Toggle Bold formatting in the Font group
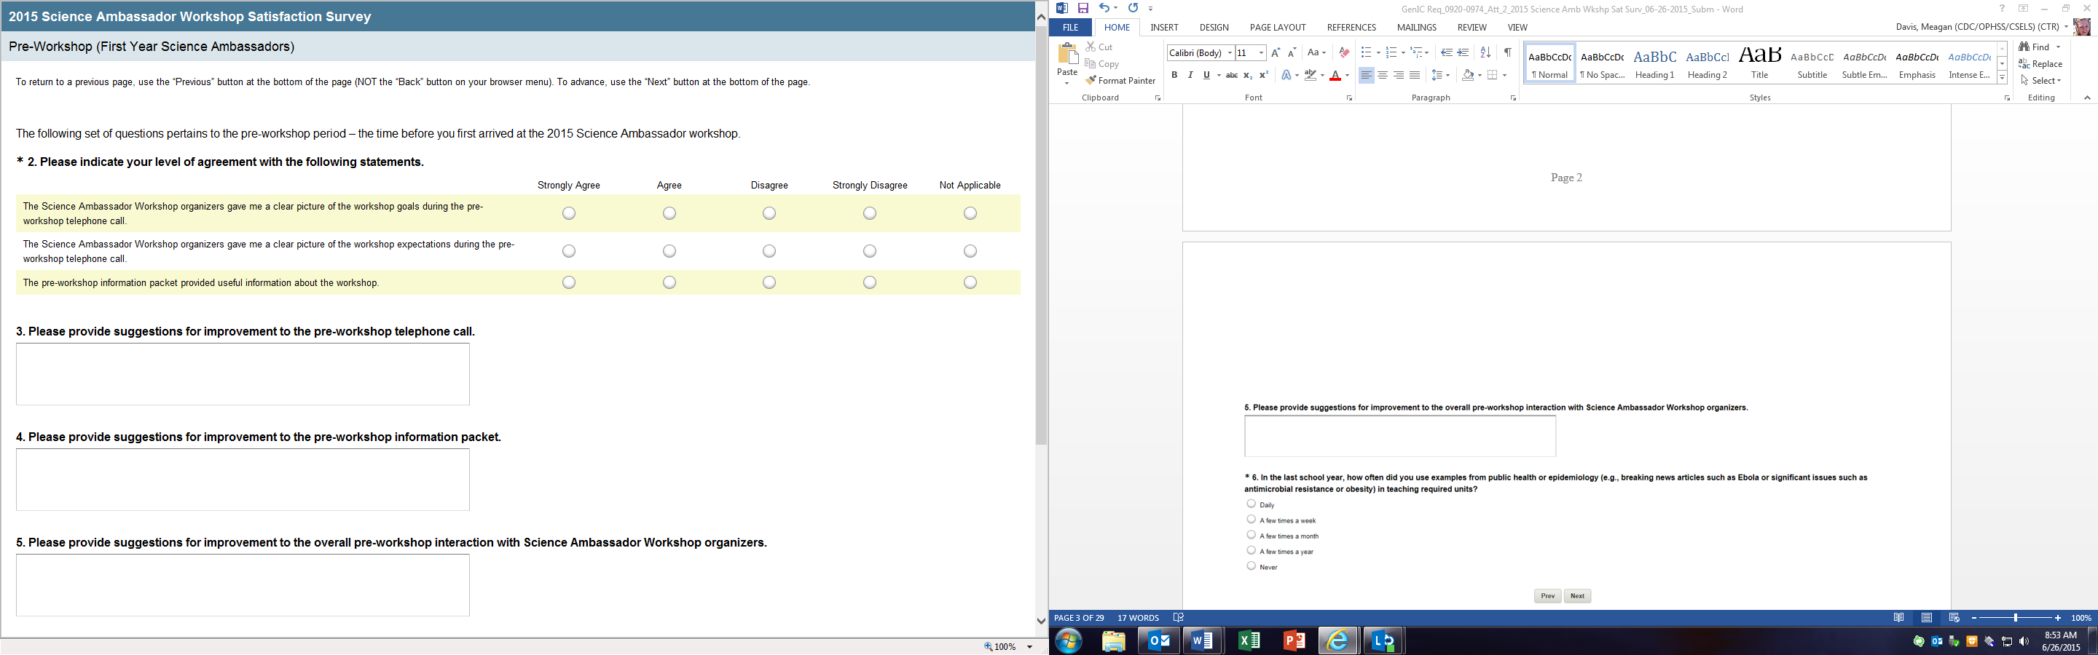 (x=1174, y=75)
